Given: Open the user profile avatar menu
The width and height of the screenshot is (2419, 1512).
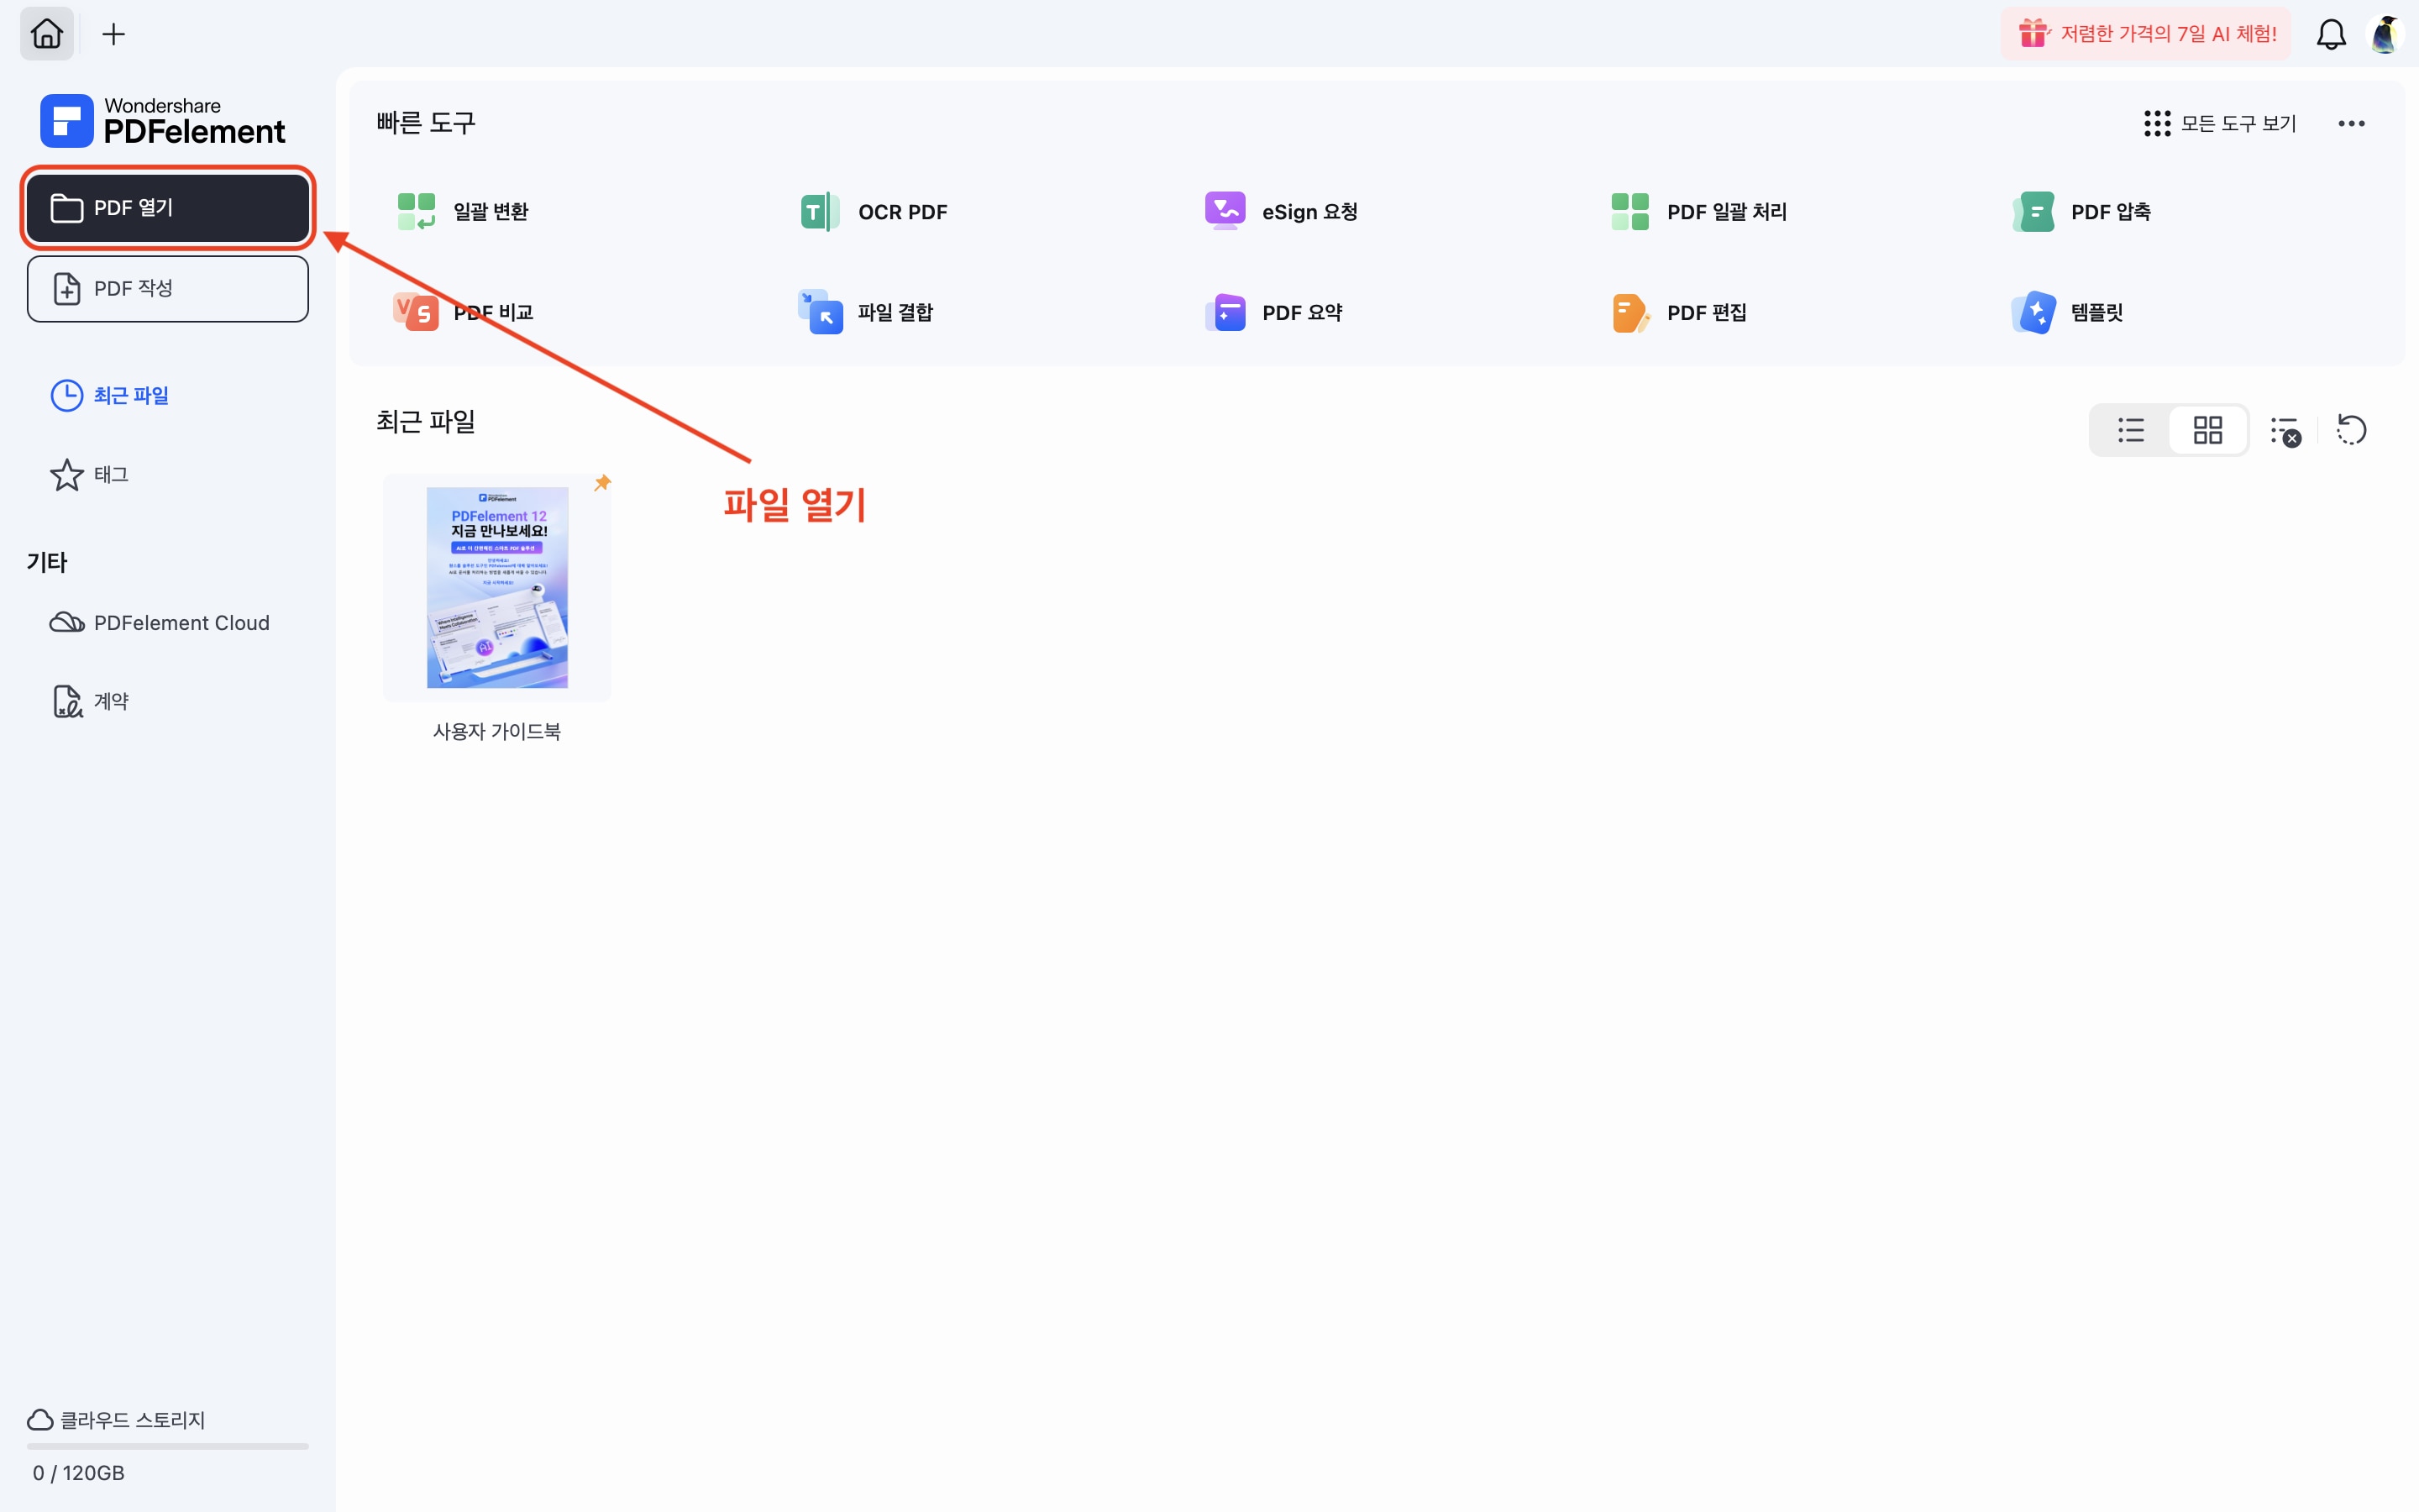Looking at the screenshot, I should [2385, 35].
